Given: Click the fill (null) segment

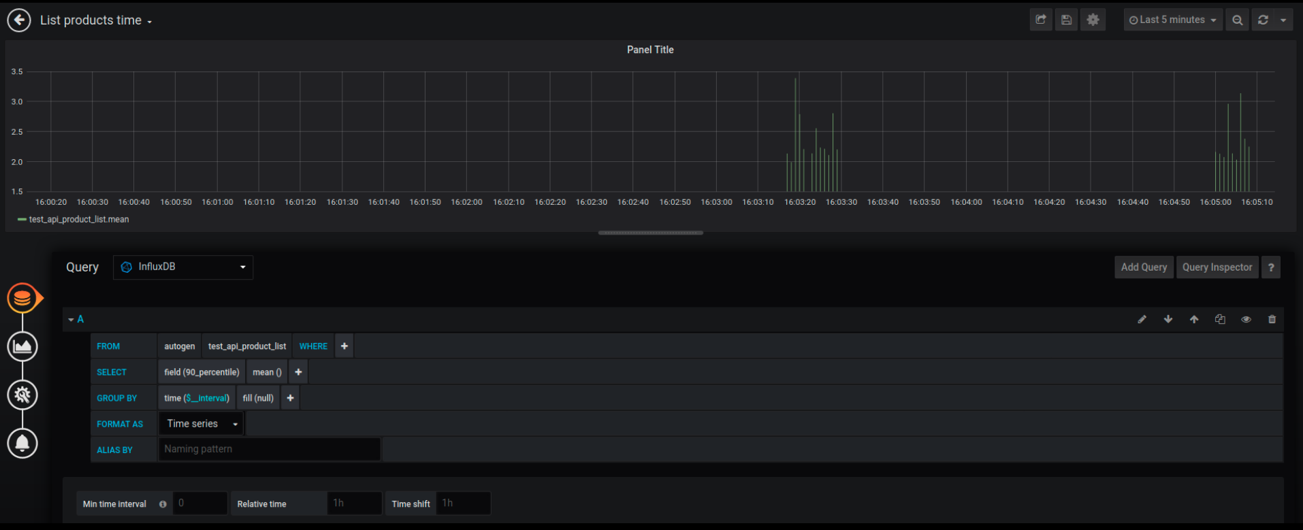Looking at the screenshot, I should pos(258,398).
